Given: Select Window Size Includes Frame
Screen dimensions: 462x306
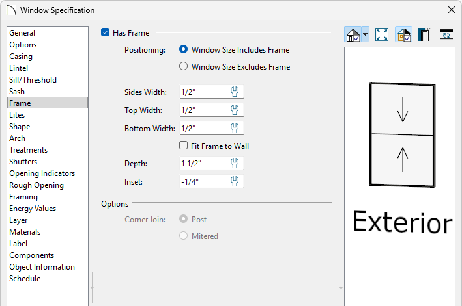Looking at the screenshot, I should point(183,49).
